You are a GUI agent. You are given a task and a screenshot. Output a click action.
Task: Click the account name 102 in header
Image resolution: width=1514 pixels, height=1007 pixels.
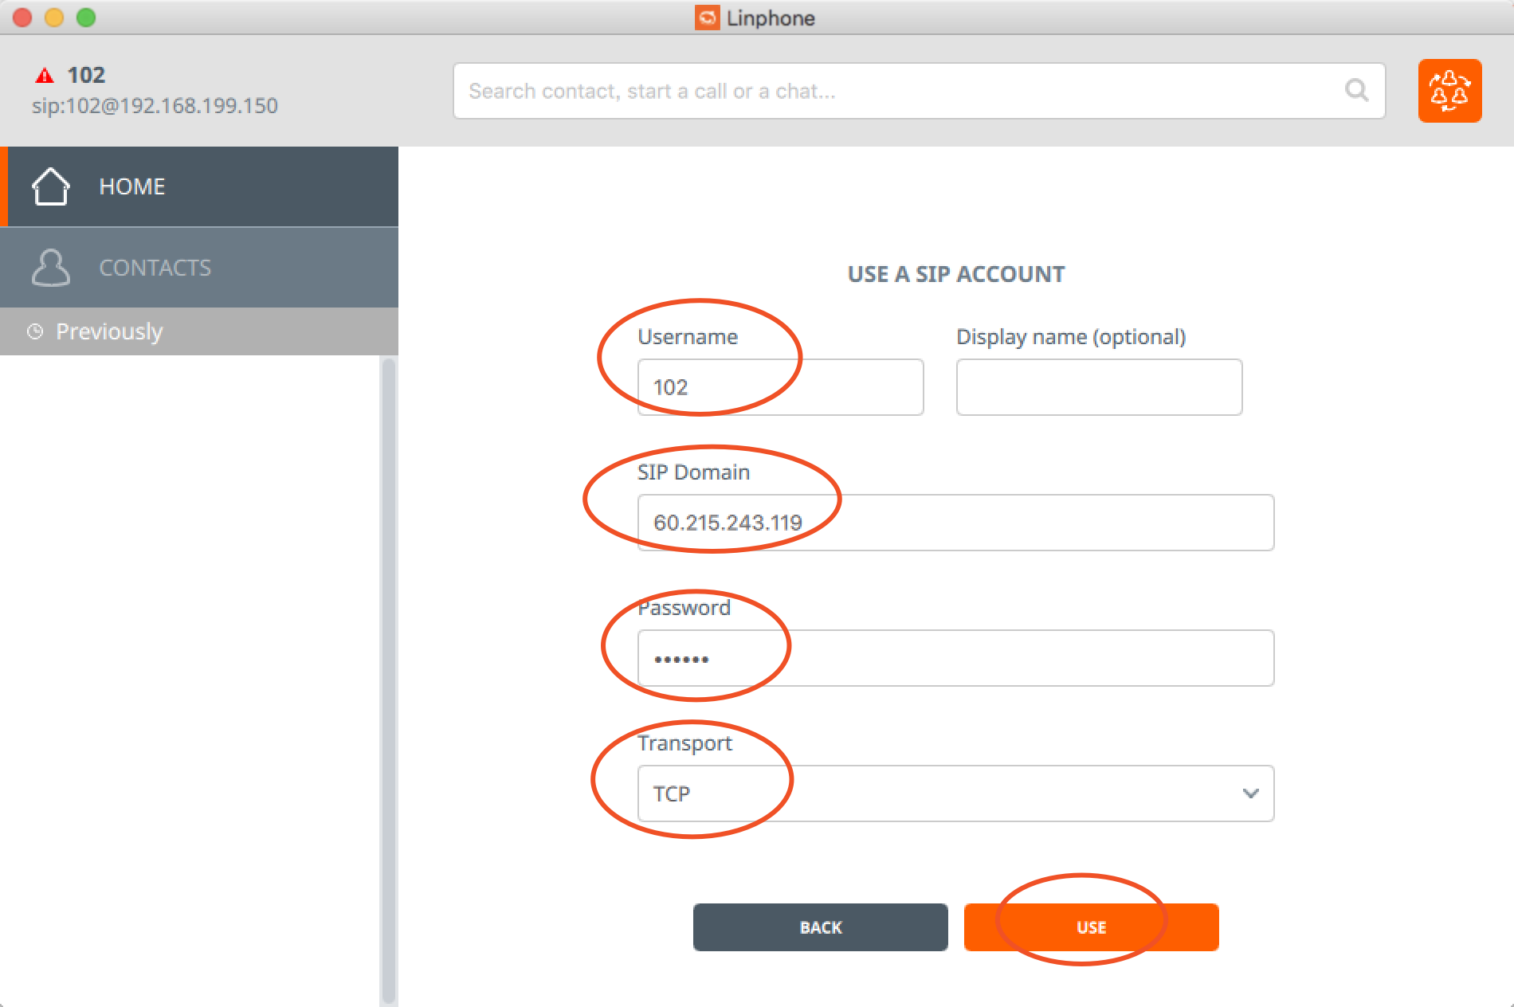pos(86,75)
